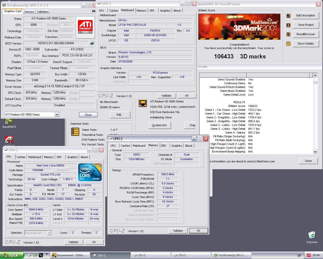The width and height of the screenshot is (323, 259).
Task: Click Validate in the Mainboard CPU-Z window
Action: tap(166, 96)
